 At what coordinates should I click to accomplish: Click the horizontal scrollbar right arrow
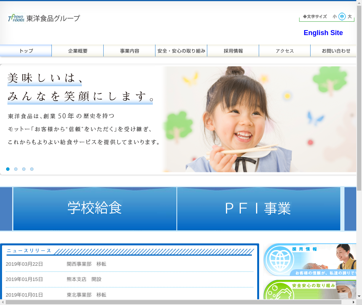point(354,302)
